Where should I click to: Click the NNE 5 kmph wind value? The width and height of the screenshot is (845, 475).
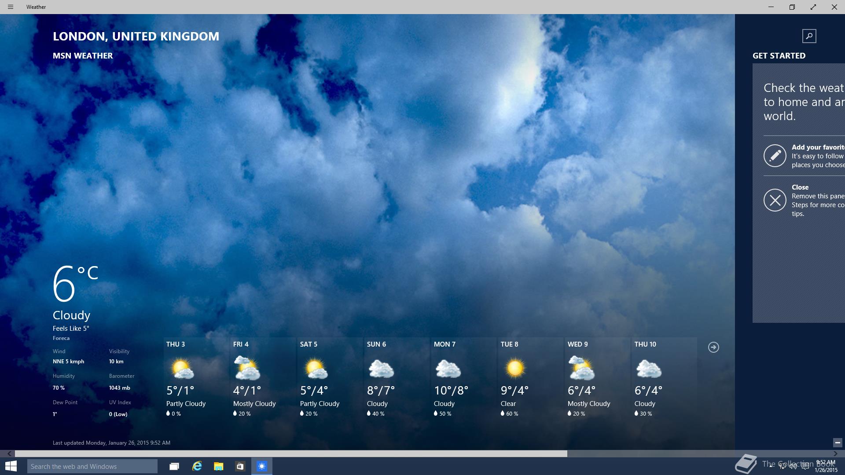click(68, 362)
